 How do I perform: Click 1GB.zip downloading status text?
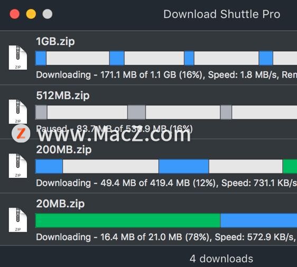[x=166, y=75]
